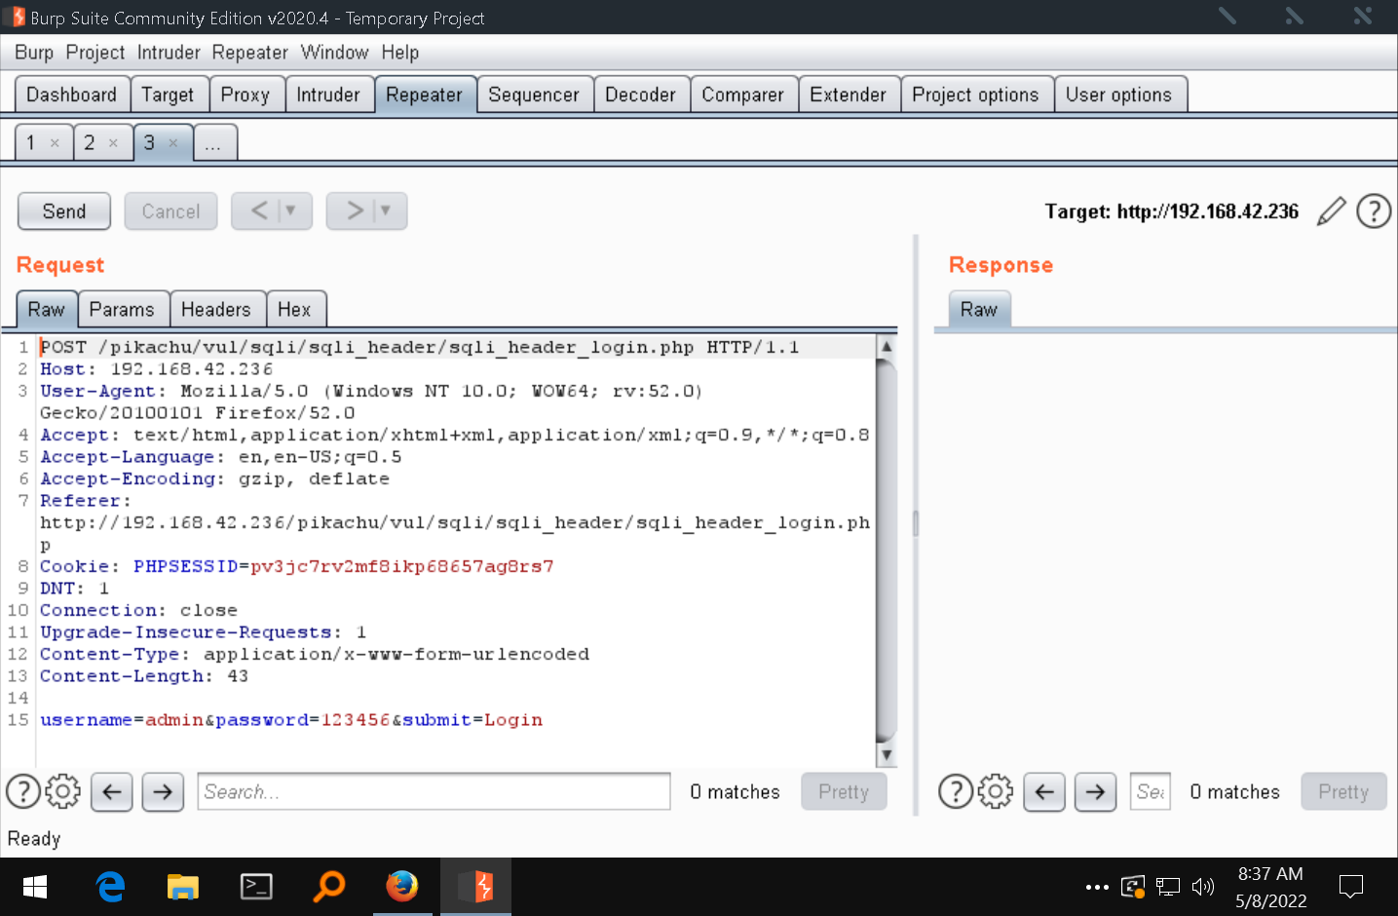Open the orange search app in taskbar
This screenshot has height=916, width=1398.
329,887
